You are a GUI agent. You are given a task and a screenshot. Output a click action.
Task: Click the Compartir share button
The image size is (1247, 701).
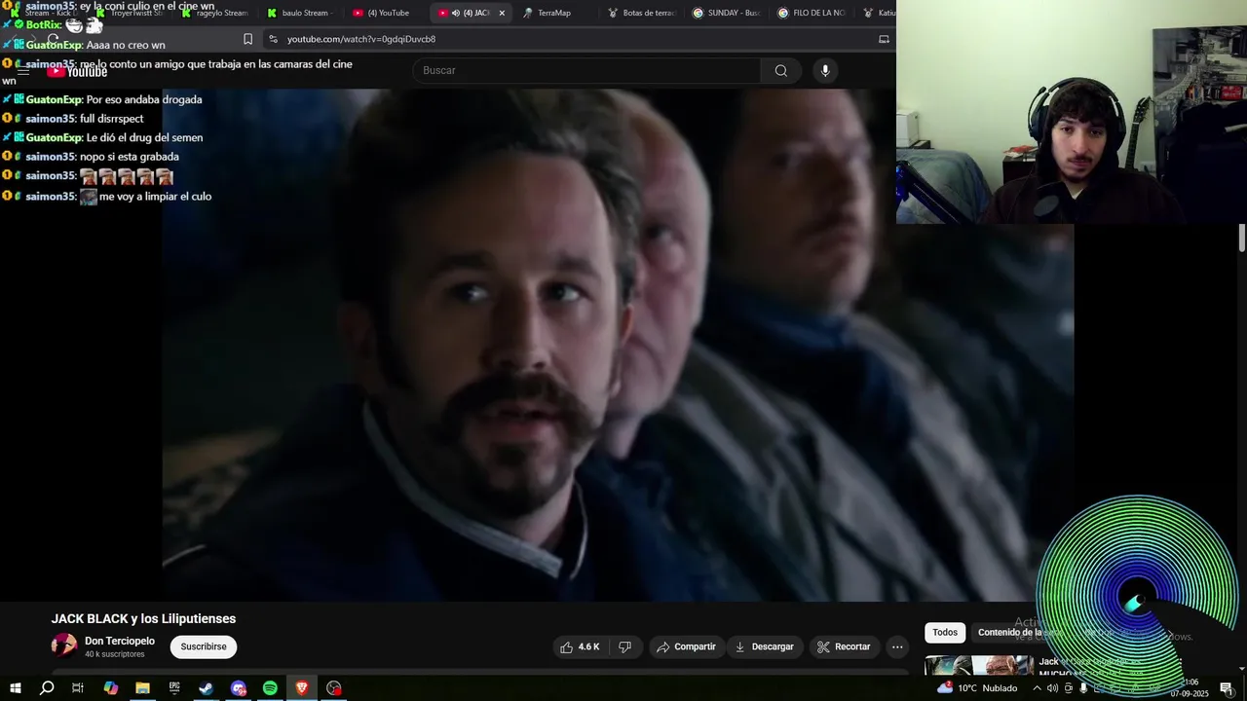(686, 646)
